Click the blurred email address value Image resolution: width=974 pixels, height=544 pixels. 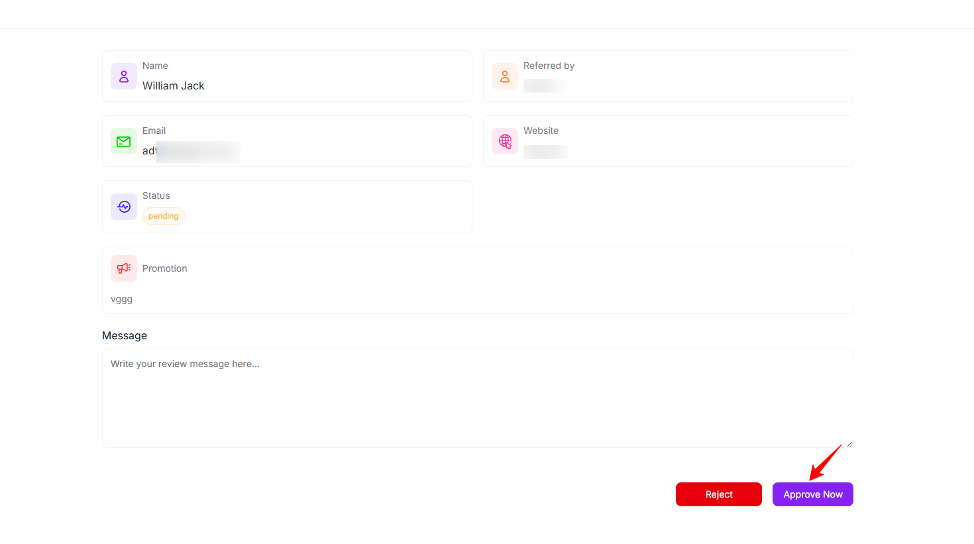(x=192, y=151)
